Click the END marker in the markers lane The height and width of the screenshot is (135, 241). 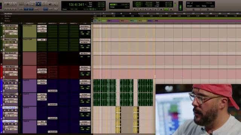[x=156, y=21]
